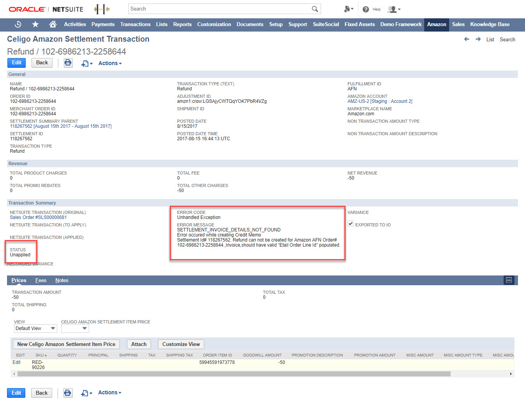Open the Lists menu
The image size is (525, 406).
pyautogui.click(x=162, y=24)
